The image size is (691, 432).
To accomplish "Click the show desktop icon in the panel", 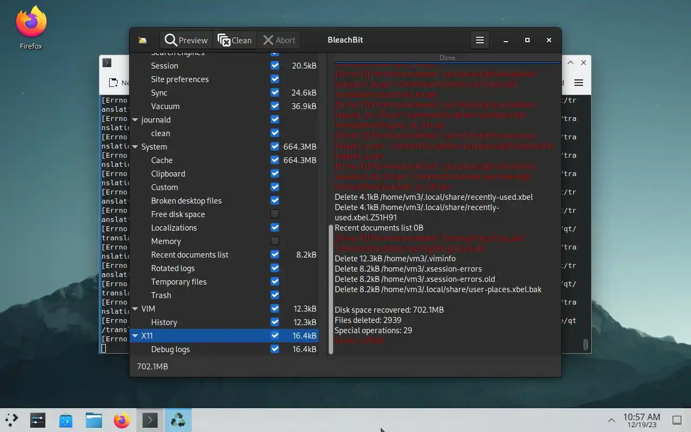I will 676,420.
